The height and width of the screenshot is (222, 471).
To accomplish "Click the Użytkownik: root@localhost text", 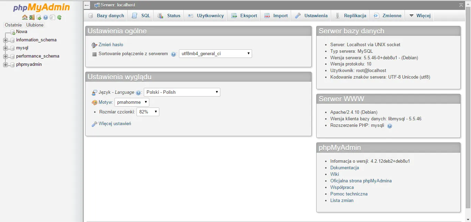I will coord(358,71).
